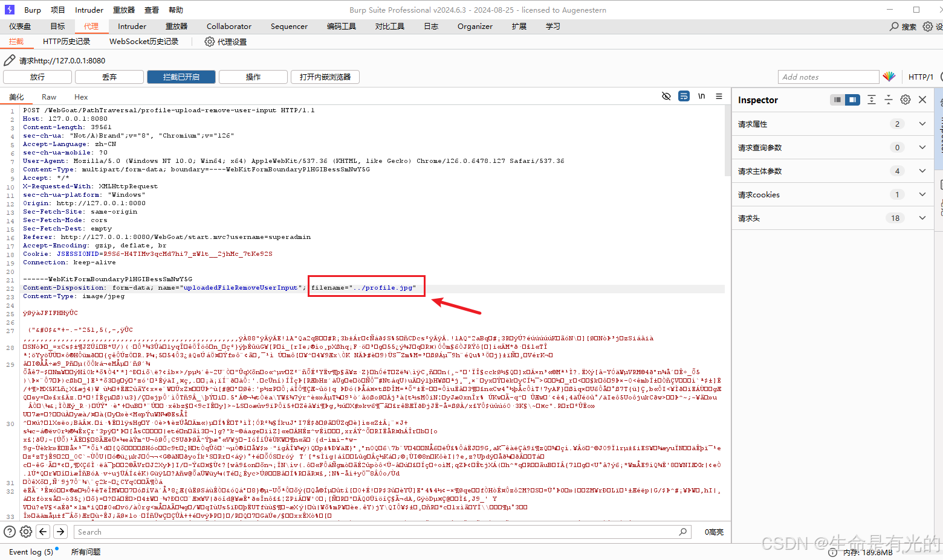Go to next search match arrow
The image size is (943, 560).
pyautogui.click(x=60, y=532)
